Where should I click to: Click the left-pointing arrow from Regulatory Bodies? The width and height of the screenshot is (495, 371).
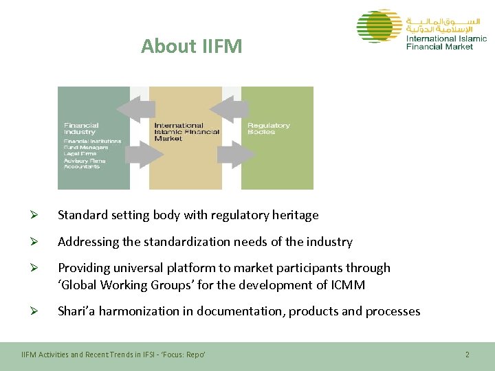[229, 109]
